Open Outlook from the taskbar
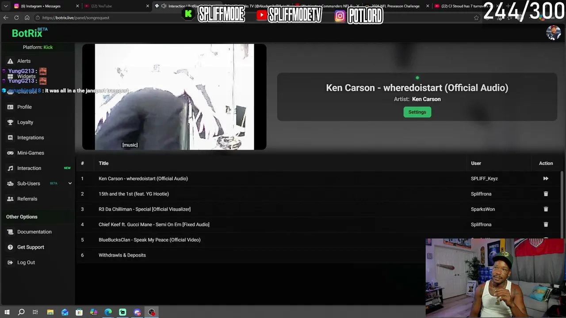 65,312
